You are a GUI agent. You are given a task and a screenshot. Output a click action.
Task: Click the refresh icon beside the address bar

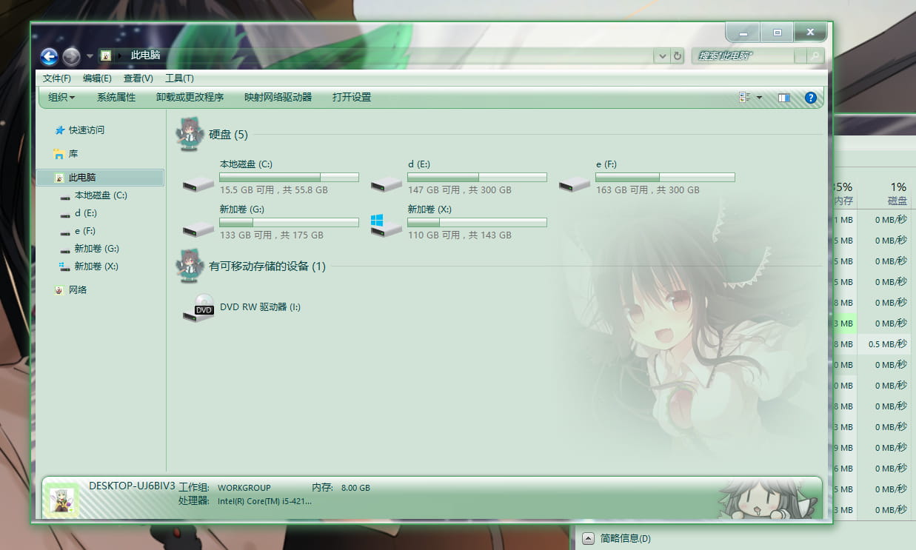tap(678, 56)
